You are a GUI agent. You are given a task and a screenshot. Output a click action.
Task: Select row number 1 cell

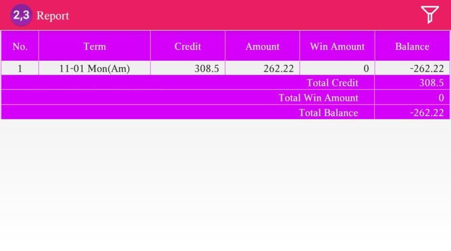click(20, 69)
